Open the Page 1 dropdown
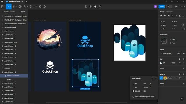 [x=23, y=12]
